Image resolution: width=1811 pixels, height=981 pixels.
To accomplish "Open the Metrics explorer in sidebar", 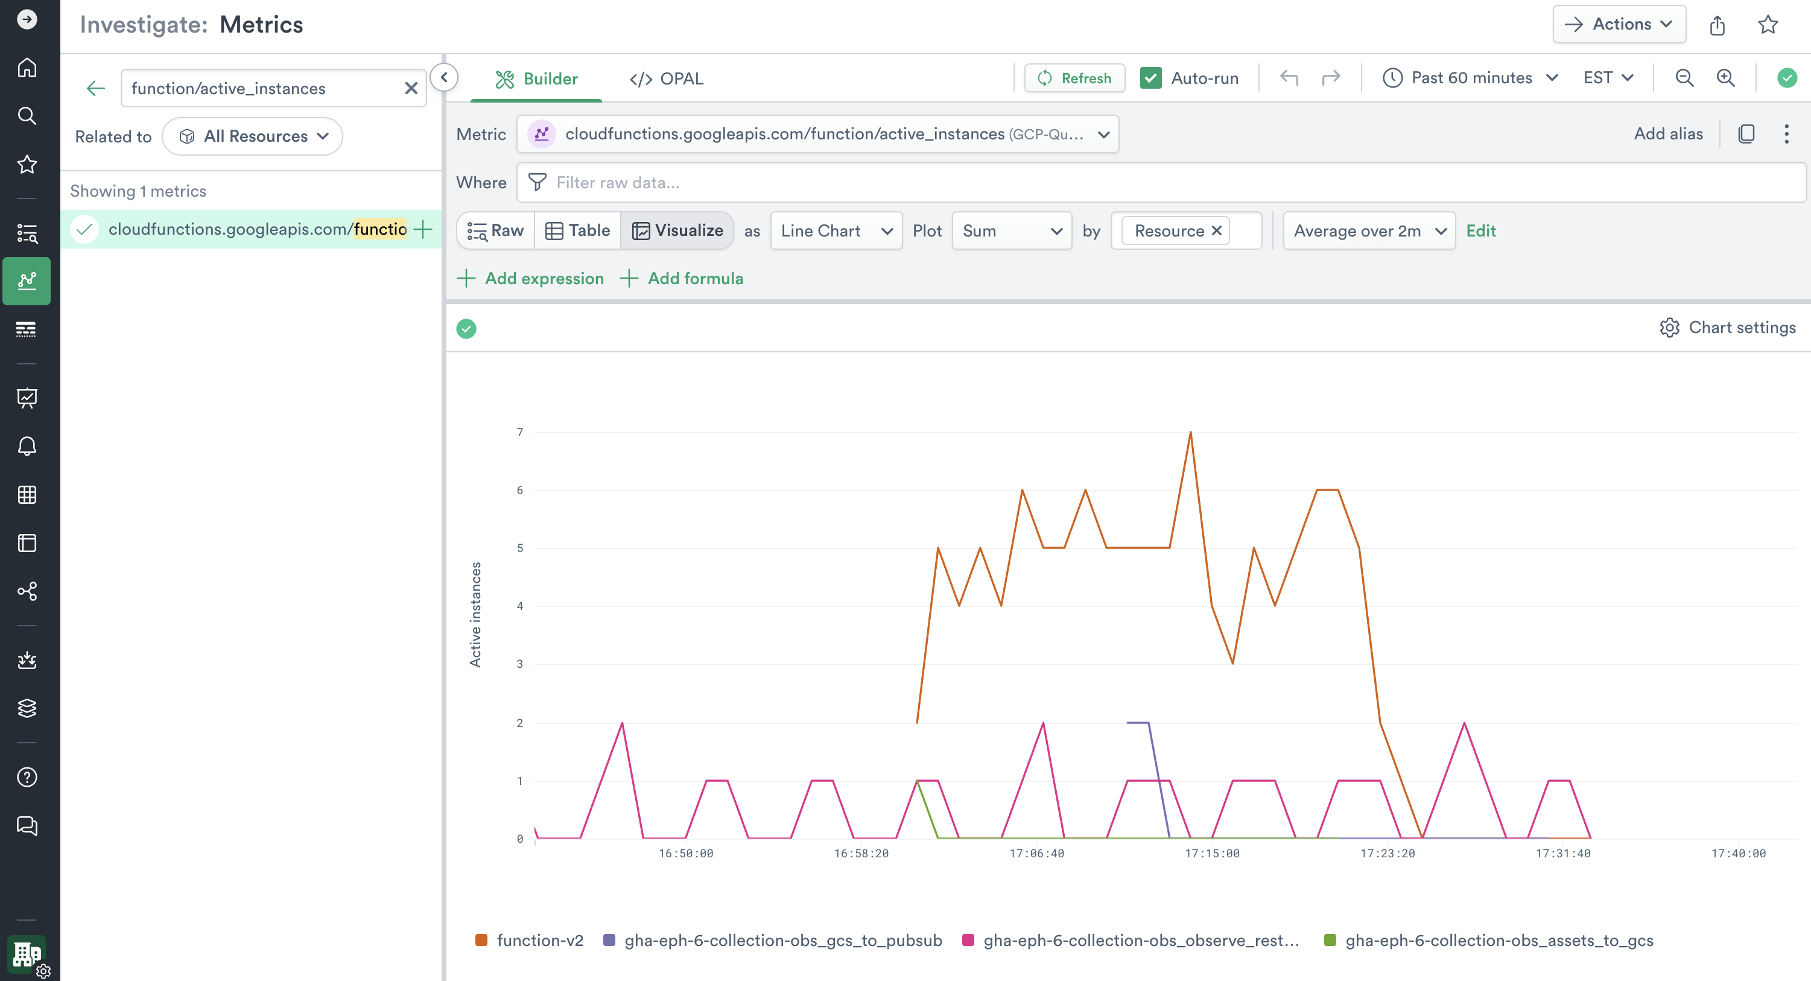I will [27, 281].
